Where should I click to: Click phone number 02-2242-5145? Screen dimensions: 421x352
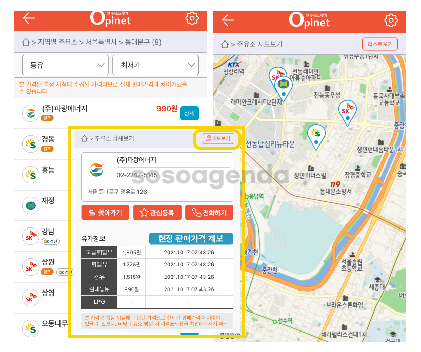coord(137,175)
